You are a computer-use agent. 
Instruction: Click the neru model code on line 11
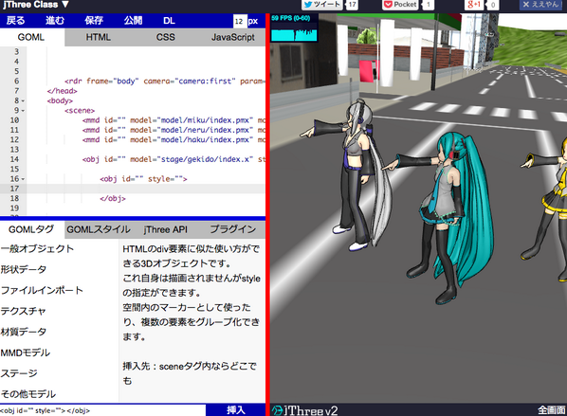(x=174, y=130)
